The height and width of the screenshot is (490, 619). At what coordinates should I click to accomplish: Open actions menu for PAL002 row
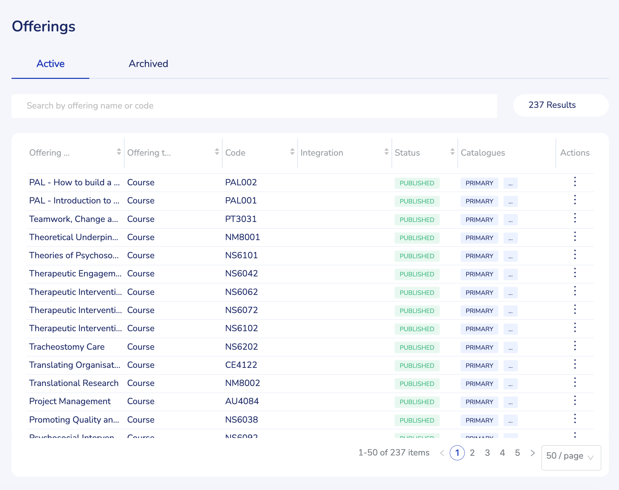click(575, 182)
